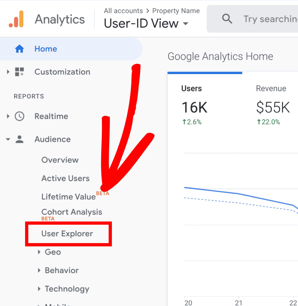Click the BETA badge next to Lifetime Value
298x306 pixels.
(x=102, y=193)
